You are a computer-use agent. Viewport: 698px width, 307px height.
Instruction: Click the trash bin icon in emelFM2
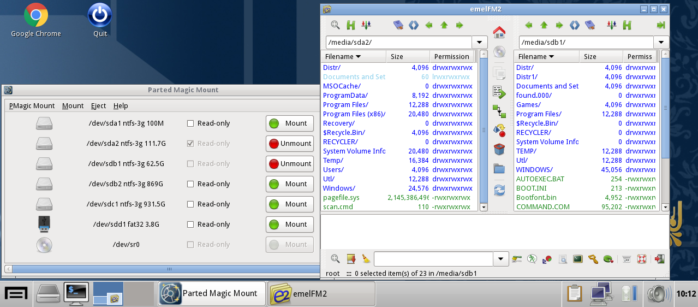[x=499, y=149]
